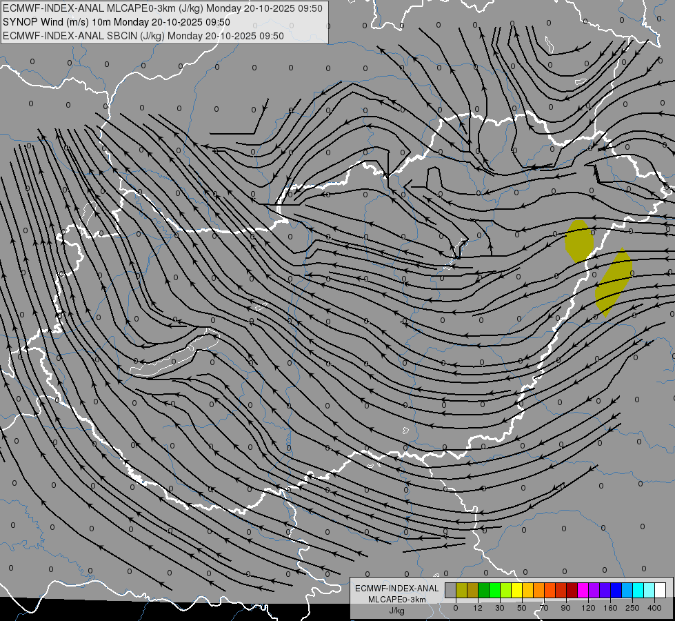This screenshot has width=675, height=621.
Task: Pick the bright green legend swatch
Action: 495,590
